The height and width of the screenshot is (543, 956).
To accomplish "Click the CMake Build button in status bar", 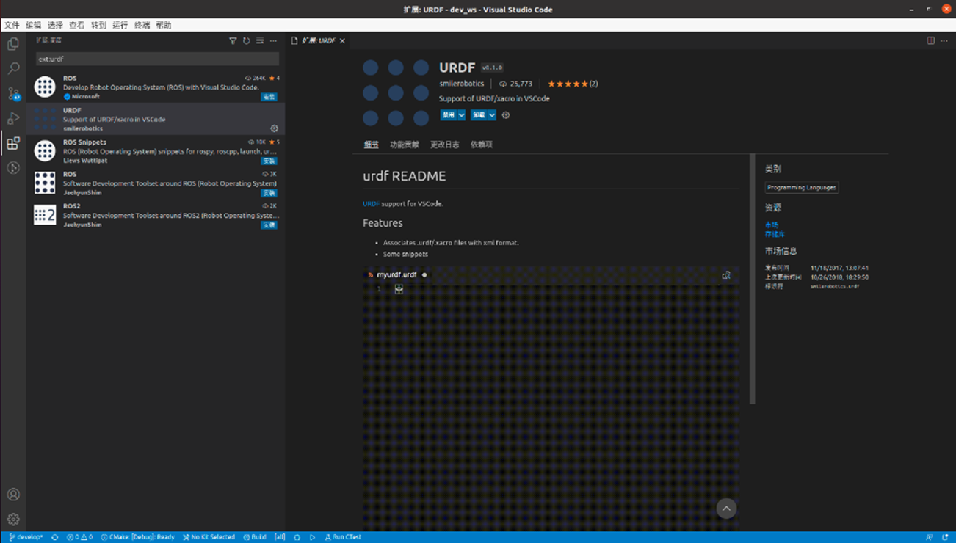I will (255, 537).
